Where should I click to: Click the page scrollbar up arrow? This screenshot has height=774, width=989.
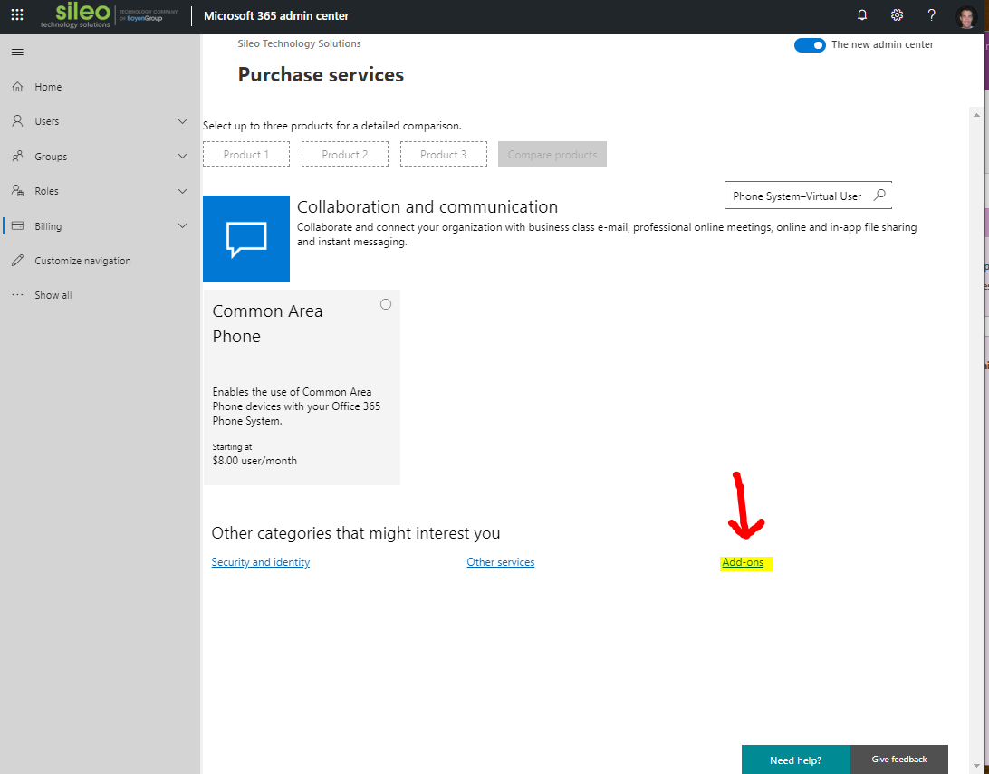coord(976,115)
